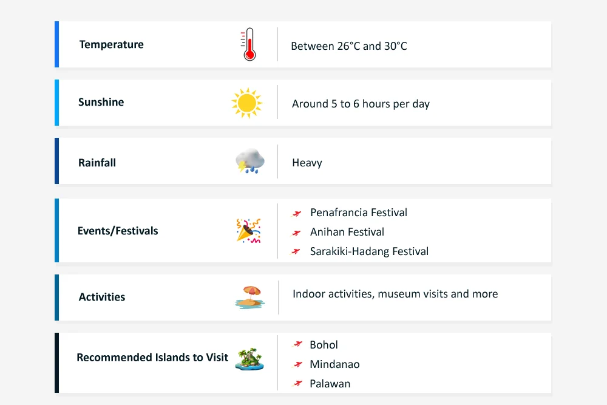
Task: Choose Mindanao from recommended islands
Action: (x=334, y=364)
